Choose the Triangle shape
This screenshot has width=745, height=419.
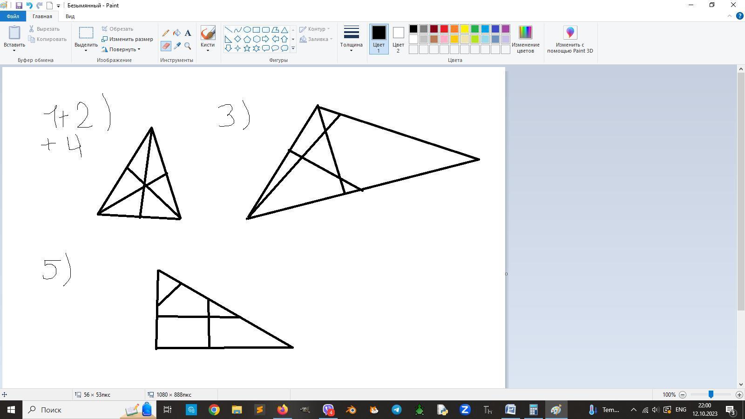pyautogui.click(x=284, y=30)
